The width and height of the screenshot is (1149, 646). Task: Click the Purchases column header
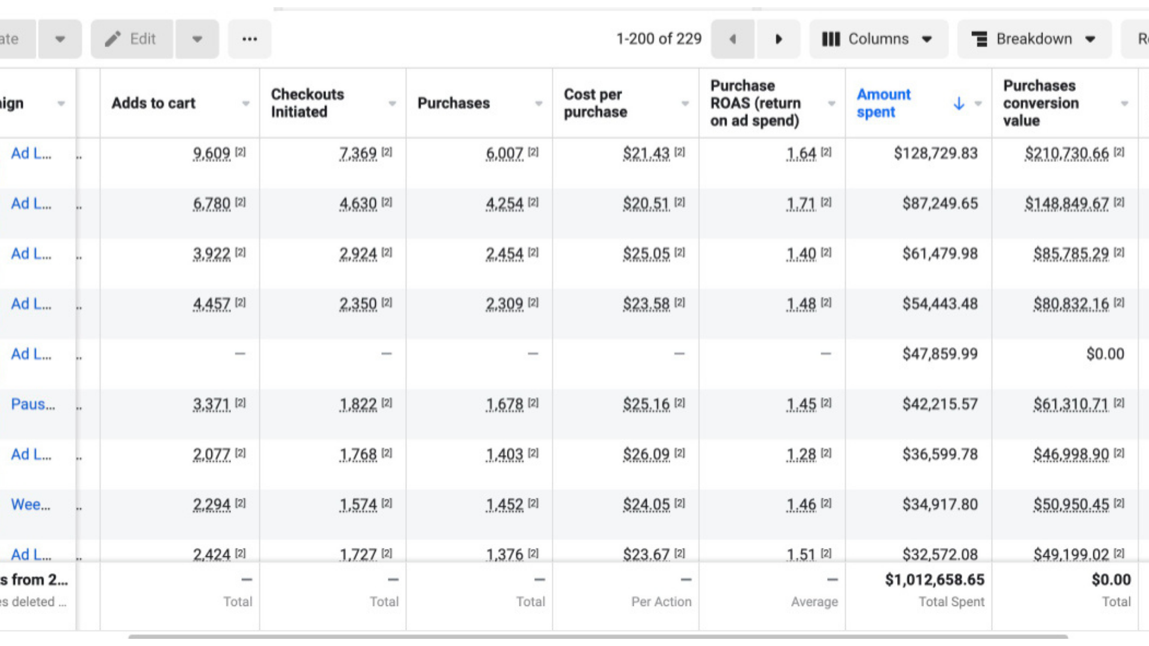coord(454,103)
